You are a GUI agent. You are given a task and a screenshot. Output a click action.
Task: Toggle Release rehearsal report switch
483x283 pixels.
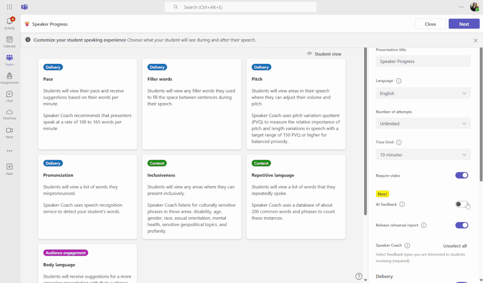461,225
